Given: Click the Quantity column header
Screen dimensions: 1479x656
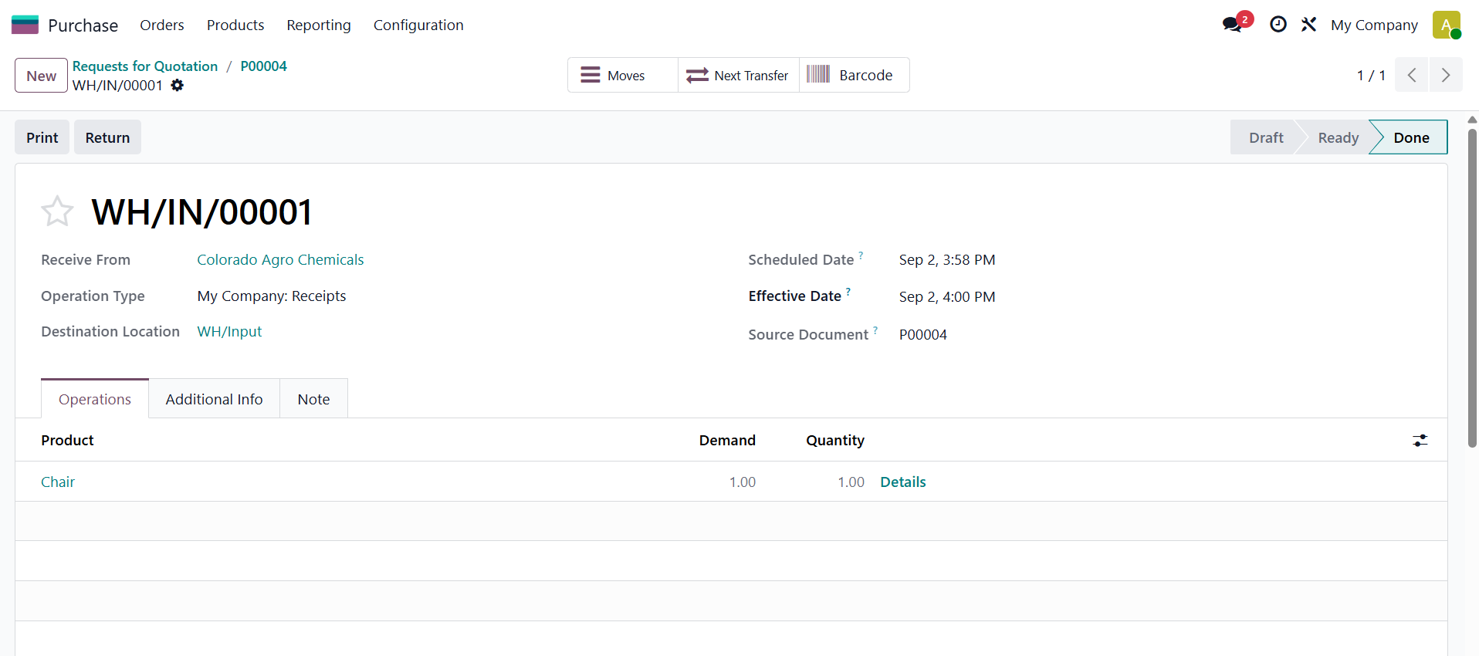Looking at the screenshot, I should click(x=835, y=441).
